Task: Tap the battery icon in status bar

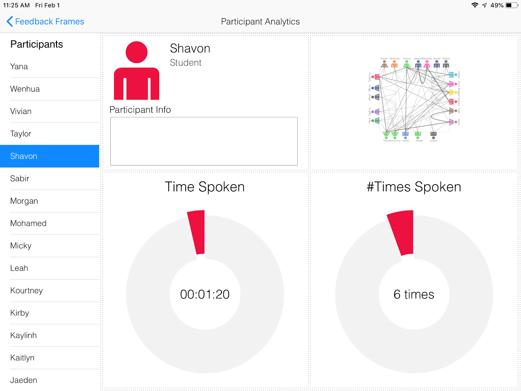Action: pos(511,5)
